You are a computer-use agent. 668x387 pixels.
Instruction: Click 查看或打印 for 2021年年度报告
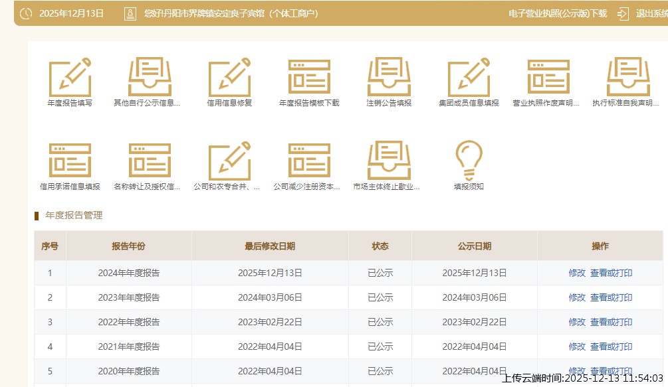pyautogui.click(x=611, y=347)
